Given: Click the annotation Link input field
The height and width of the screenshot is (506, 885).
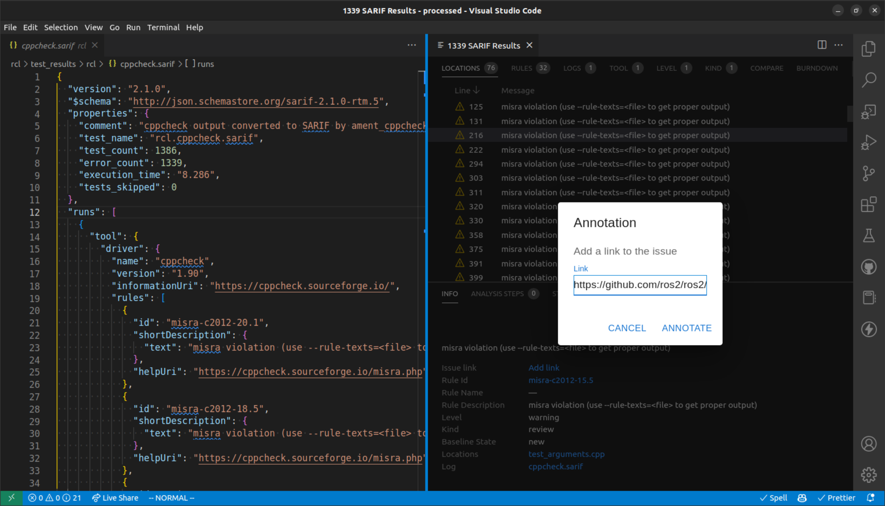Looking at the screenshot, I should (x=640, y=284).
